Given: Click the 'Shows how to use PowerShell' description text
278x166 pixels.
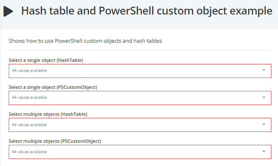Looking at the screenshot, I should click(x=85, y=41).
